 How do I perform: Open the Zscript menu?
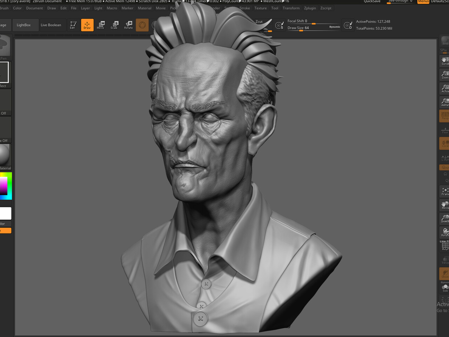tap(326, 8)
